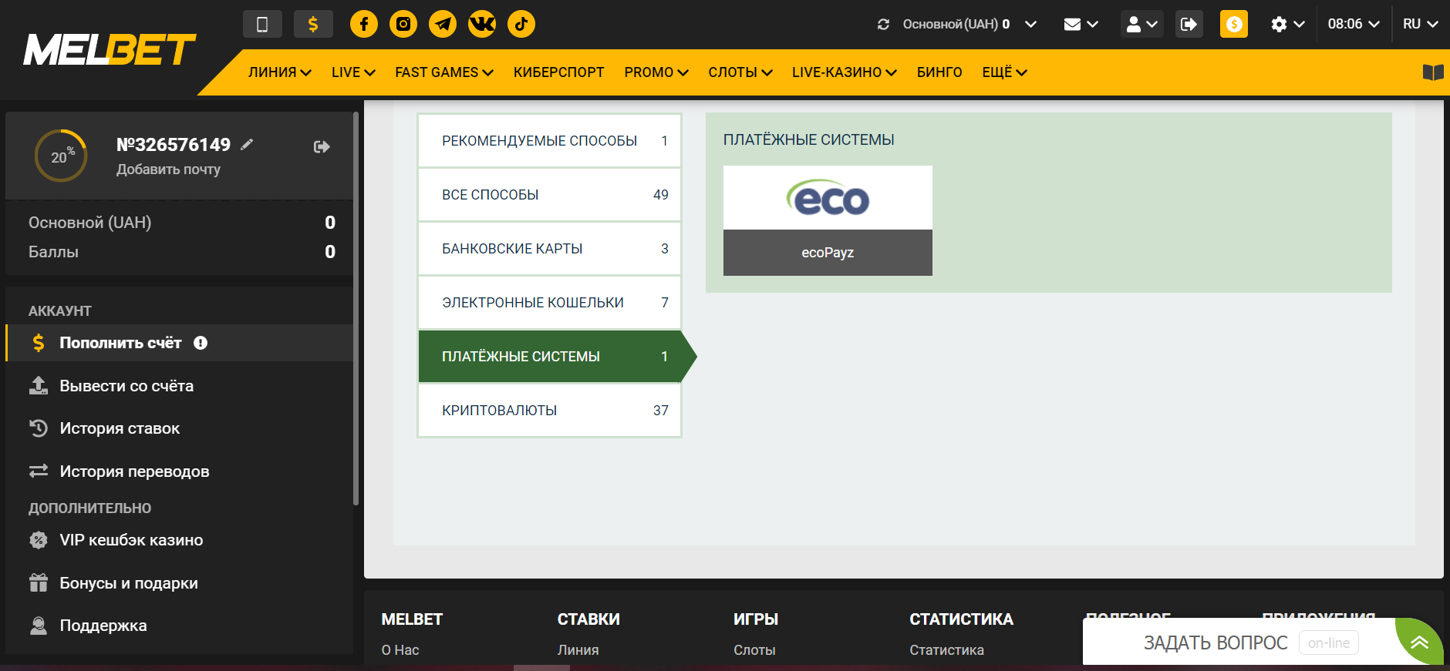Refresh the account balance icon
1450x671 pixels.
884,25
